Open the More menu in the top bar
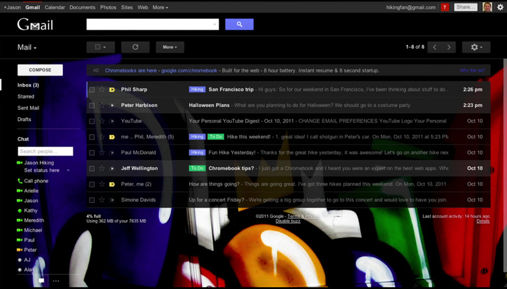Image resolution: width=507 pixels, height=289 pixels. point(160,7)
